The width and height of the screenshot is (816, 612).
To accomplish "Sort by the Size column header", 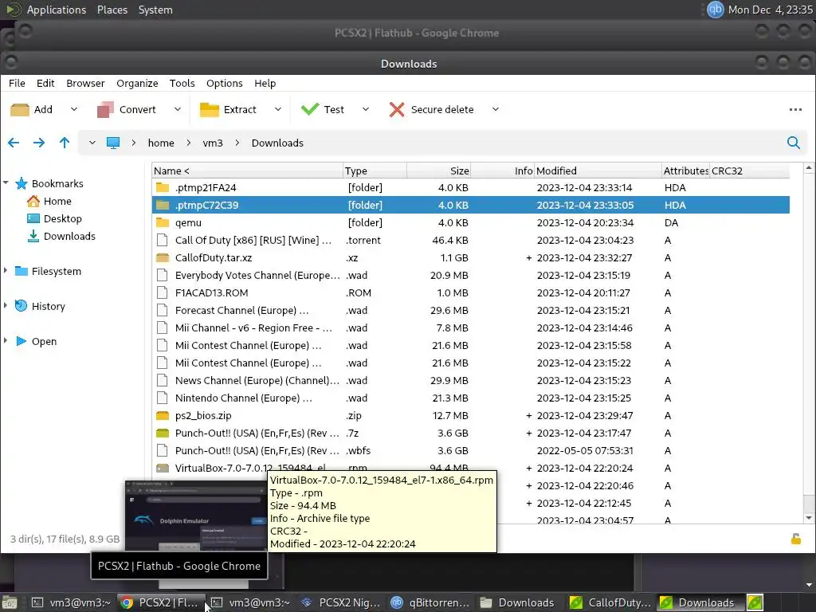I will click(x=439, y=171).
